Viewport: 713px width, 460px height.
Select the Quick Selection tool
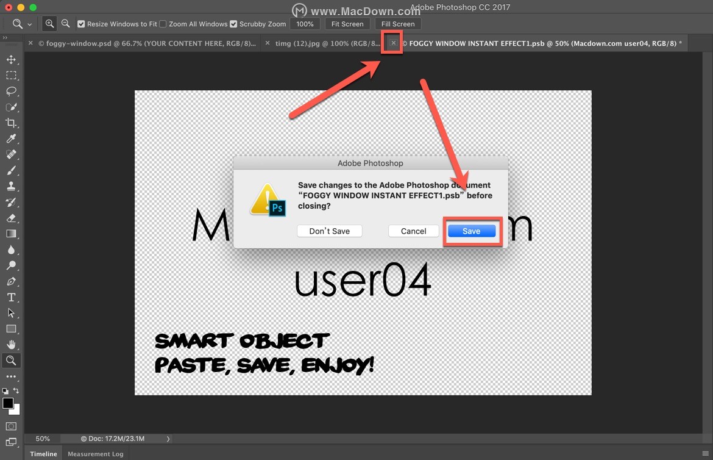(11, 107)
